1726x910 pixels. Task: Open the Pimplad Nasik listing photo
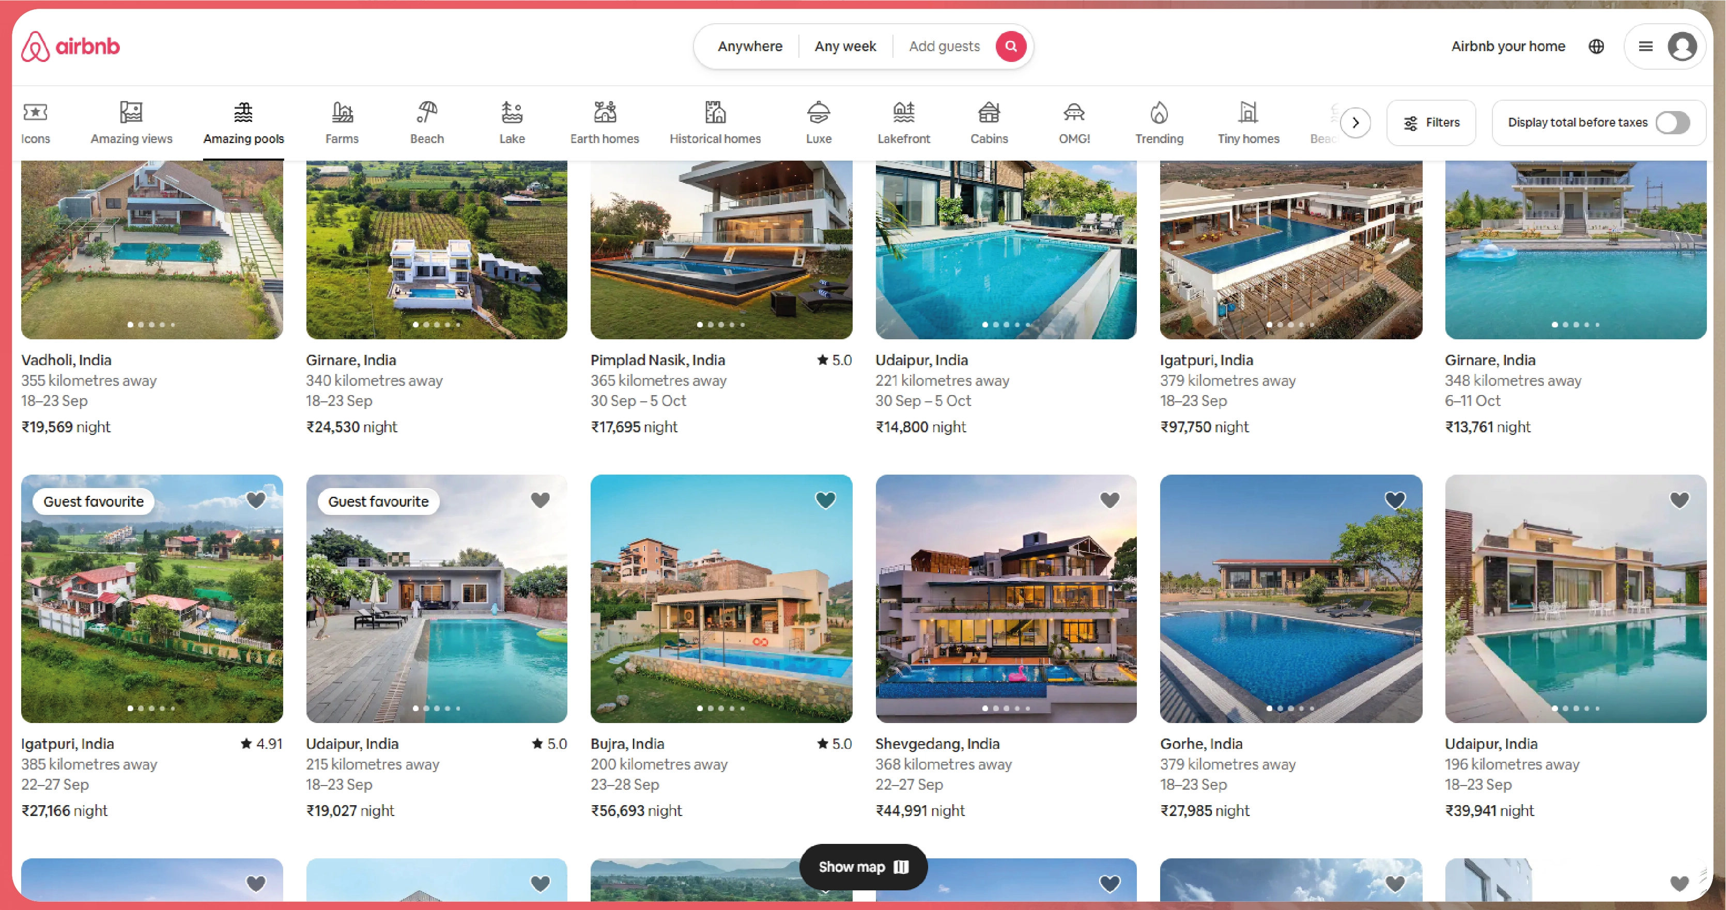click(721, 249)
